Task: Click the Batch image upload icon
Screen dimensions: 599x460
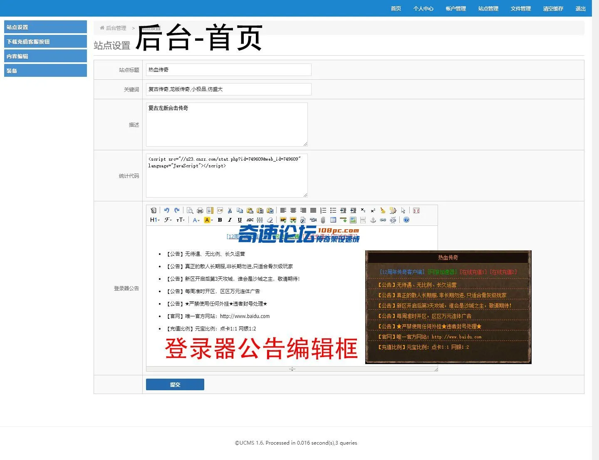Action: click(293, 220)
